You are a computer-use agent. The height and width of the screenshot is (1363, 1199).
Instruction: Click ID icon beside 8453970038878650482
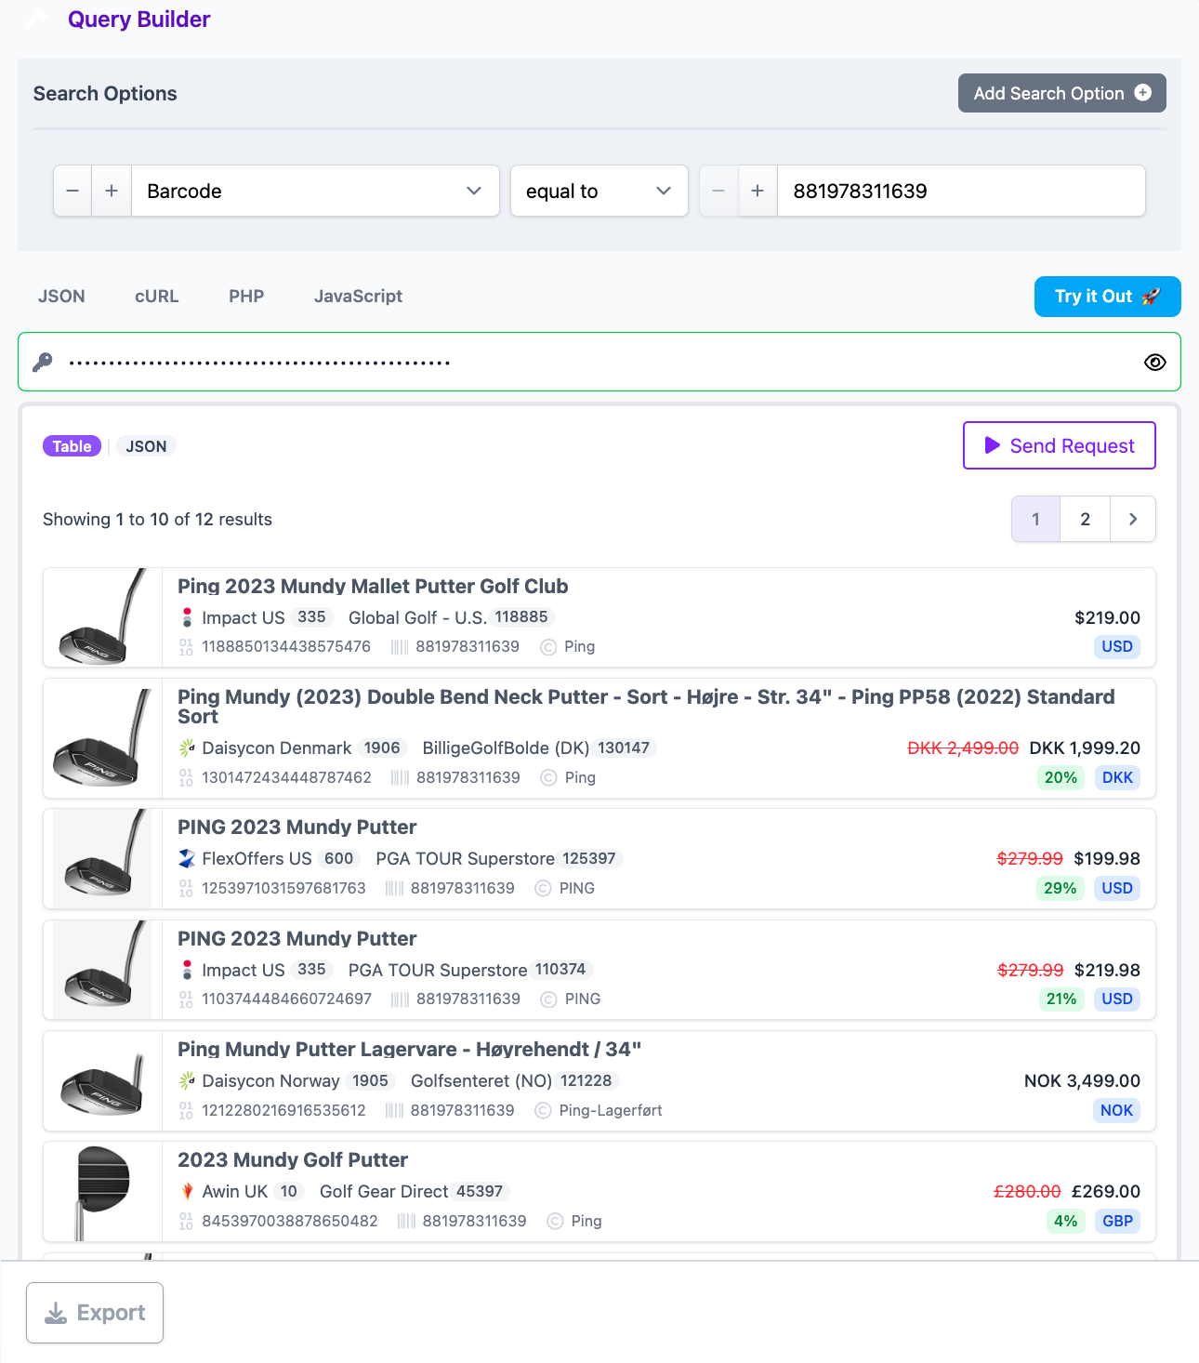186,1221
